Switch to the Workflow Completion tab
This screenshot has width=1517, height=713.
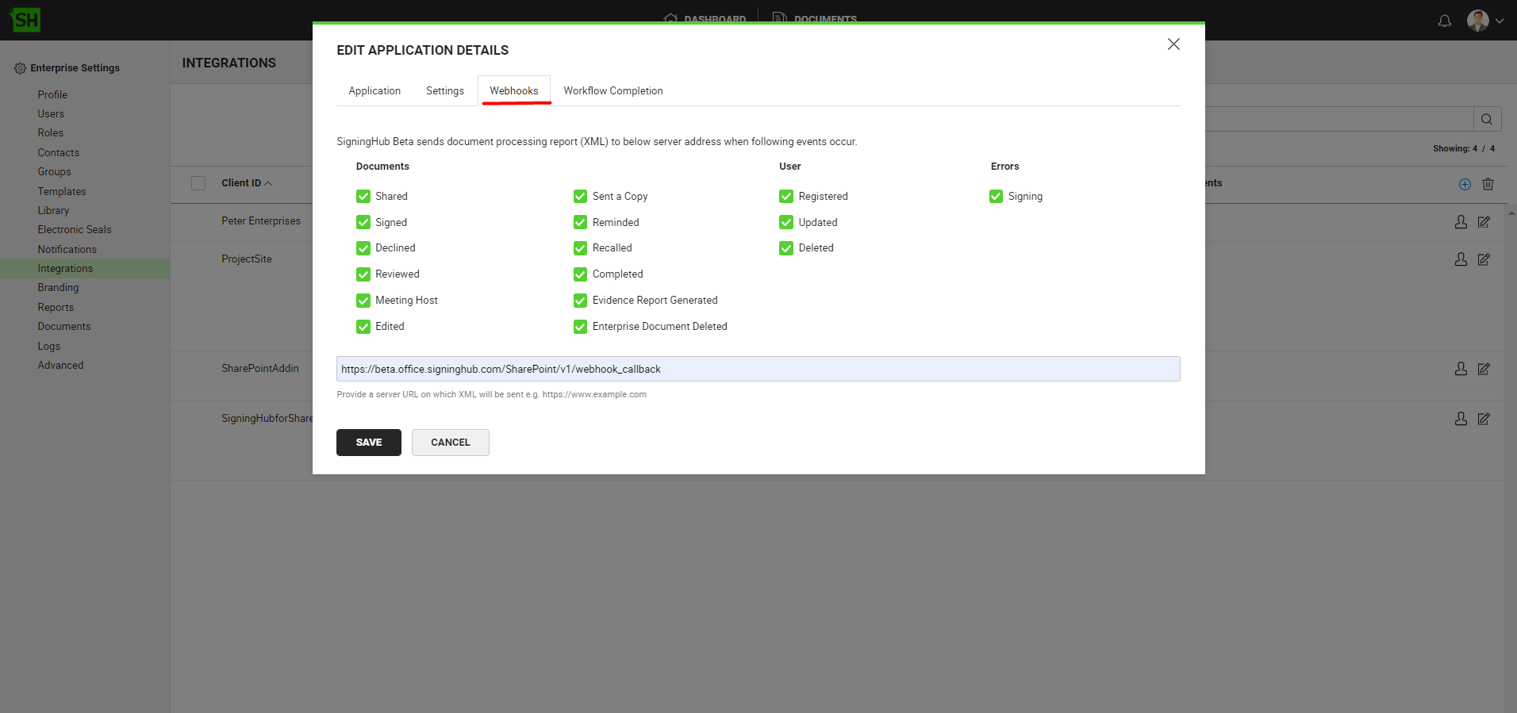[x=613, y=91]
